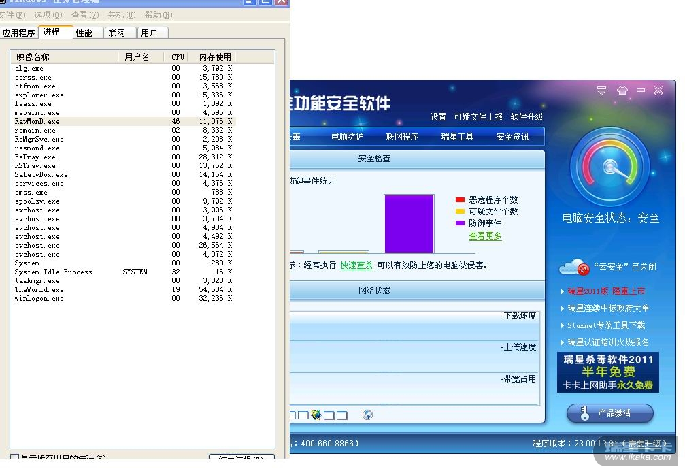
Task: Click the shirt-shaped skin change icon
Action: pyautogui.click(x=622, y=91)
